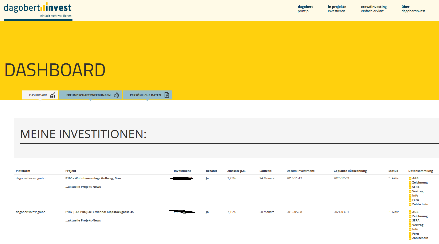The image size is (439, 244).
Task: Open aktuelle Projekt-News for P187
Action: tap(83, 220)
